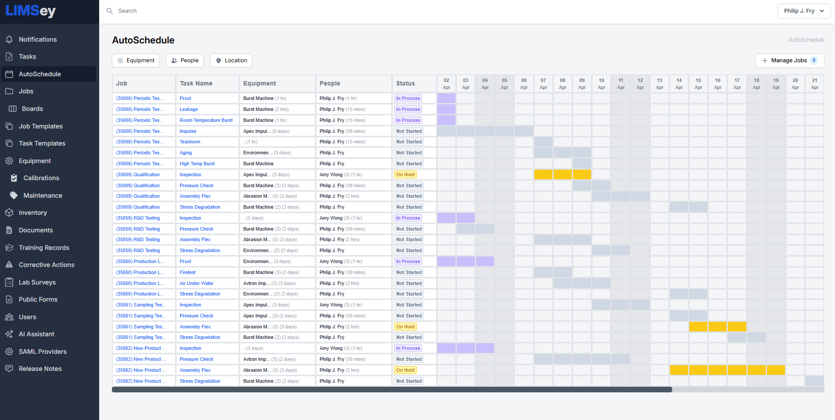Toggle the Location filter button
Viewport: 835px width, 420px height.
tap(231, 61)
